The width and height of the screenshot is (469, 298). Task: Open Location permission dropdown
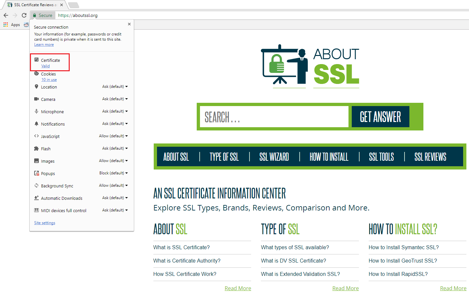tap(115, 87)
